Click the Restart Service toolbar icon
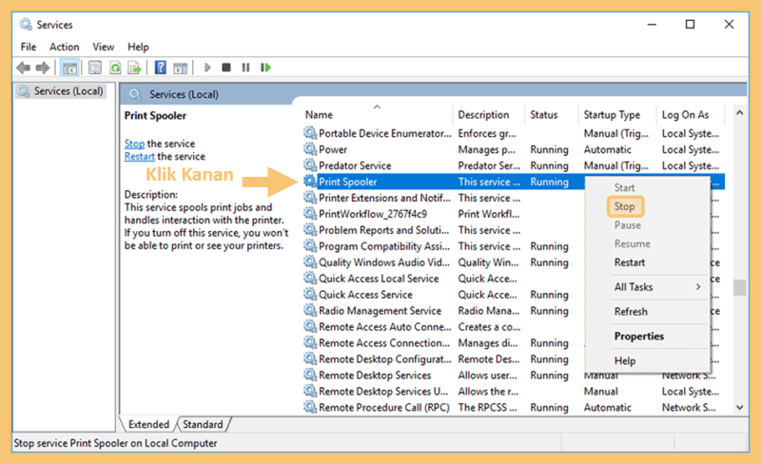 [x=265, y=68]
